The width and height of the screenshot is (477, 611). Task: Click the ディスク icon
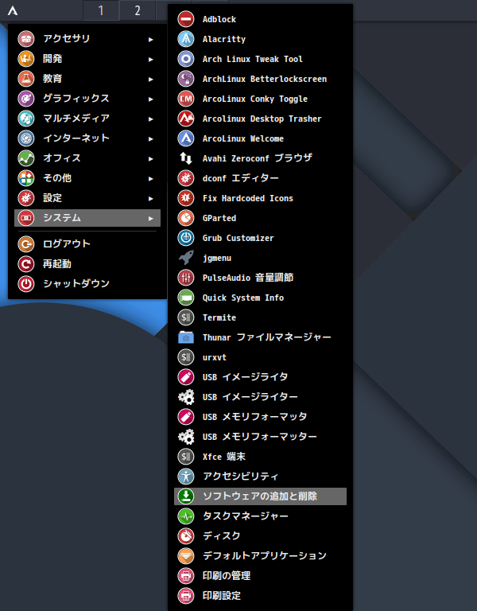(186, 535)
